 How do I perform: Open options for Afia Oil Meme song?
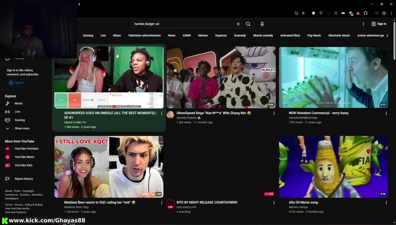tap(386, 203)
